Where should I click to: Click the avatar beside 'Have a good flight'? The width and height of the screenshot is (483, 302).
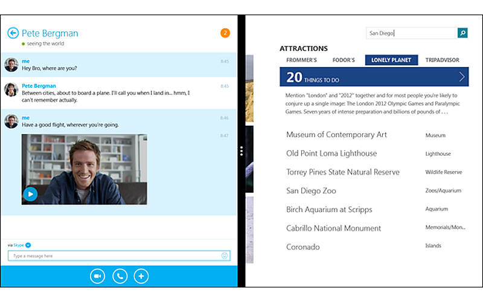pyautogui.click(x=11, y=121)
